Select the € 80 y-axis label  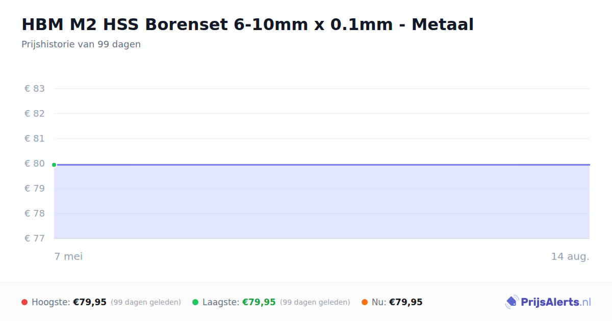coord(35,164)
